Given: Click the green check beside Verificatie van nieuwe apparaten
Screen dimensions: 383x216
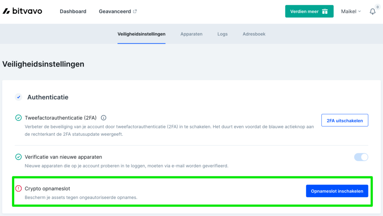Looking at the screenshot, I should click(x=18, y=157).
